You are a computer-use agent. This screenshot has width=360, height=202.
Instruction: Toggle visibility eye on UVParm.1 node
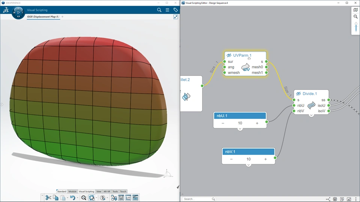[x=229, y=55]
